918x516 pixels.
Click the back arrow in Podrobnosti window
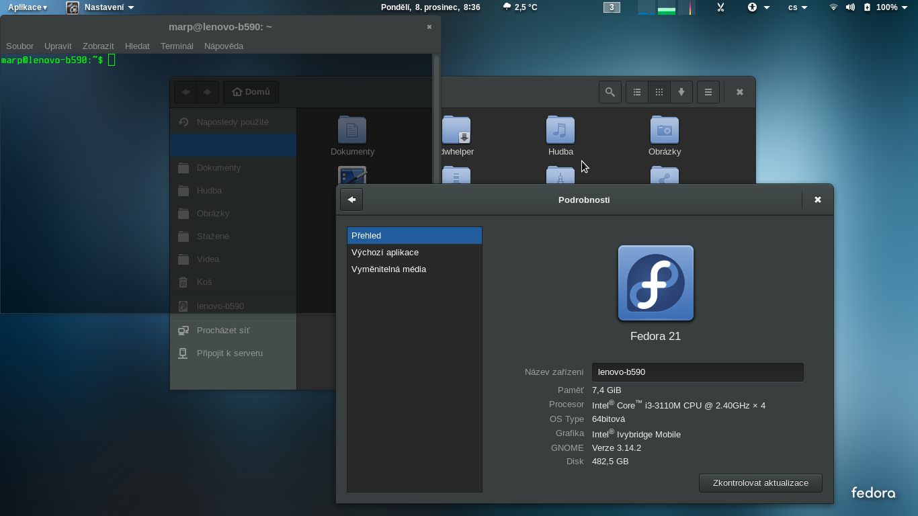(351, 200)
